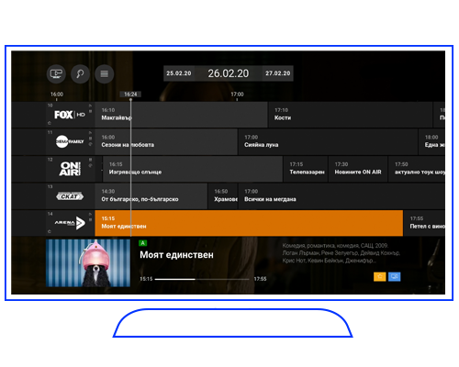Open 18:00 program on Diema Family
459x367 pixels.
(x=431, y=141)
